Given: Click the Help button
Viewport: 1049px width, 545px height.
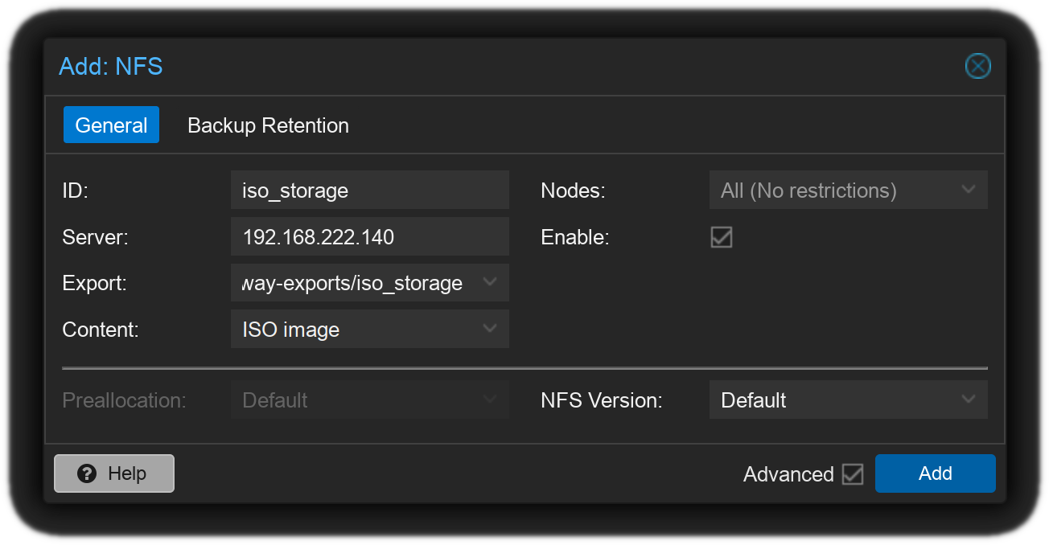Looking at the screenshot, I should 114,473.
